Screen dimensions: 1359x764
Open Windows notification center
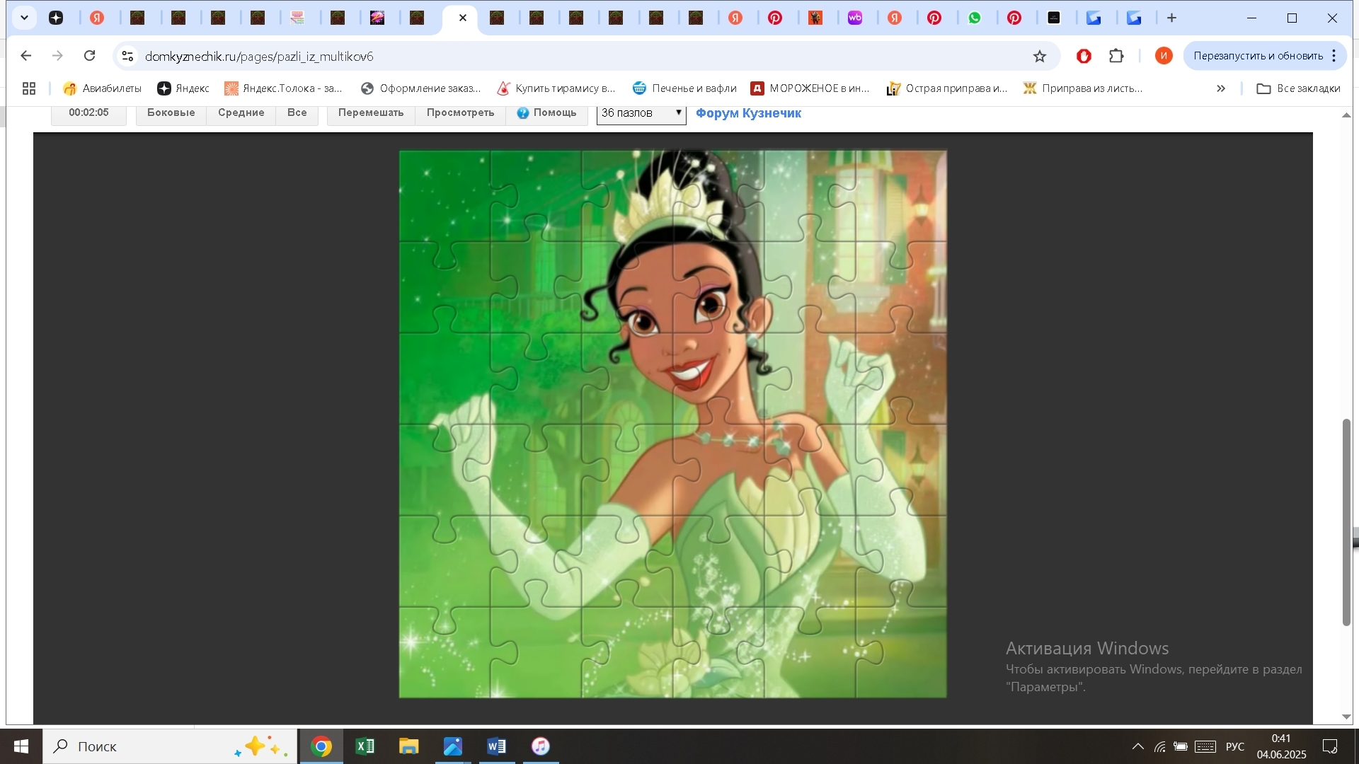(1330, 746)
